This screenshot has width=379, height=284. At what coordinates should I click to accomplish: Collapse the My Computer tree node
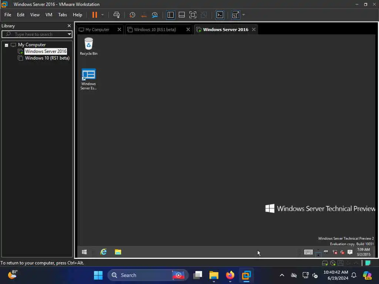pyautogui.click(x=7, y=45)
